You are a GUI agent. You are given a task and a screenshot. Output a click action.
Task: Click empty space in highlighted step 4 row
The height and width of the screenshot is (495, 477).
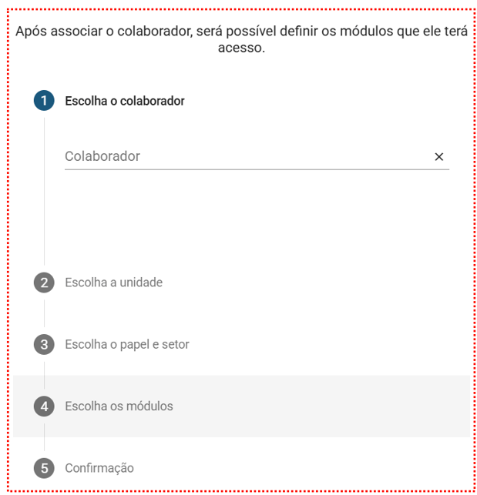324,406
